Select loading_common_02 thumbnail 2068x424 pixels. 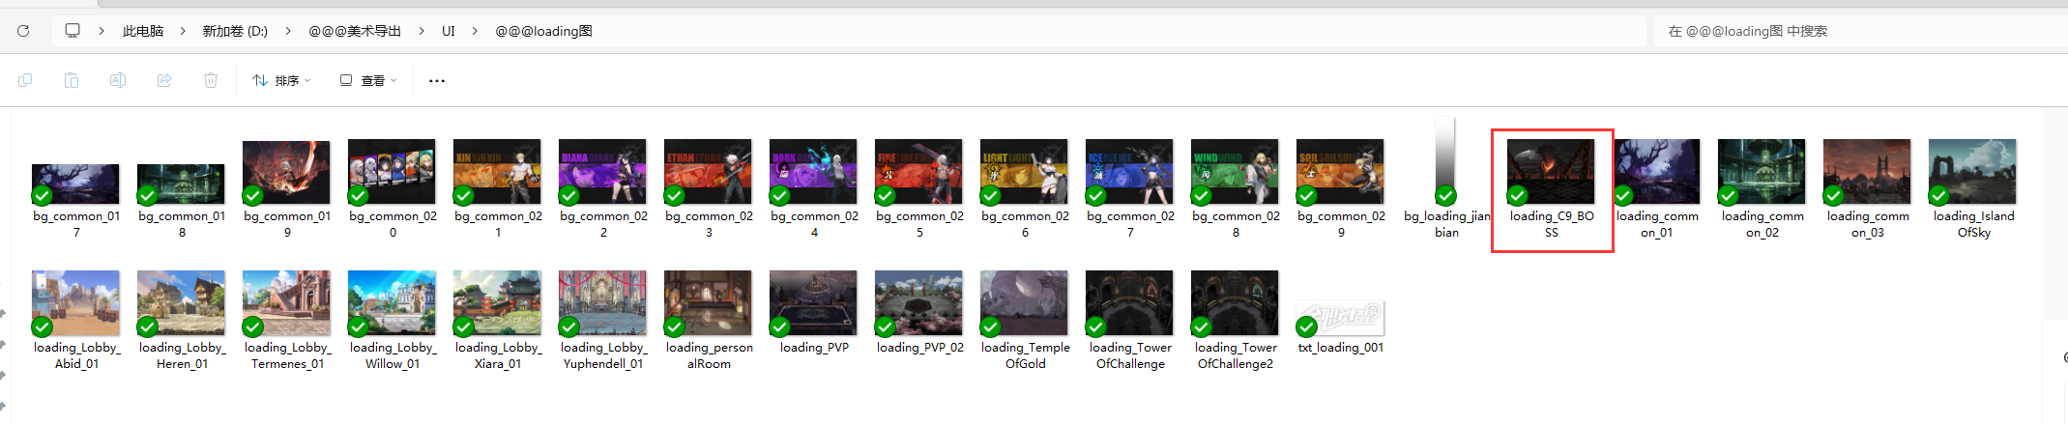pos(1762,172)
